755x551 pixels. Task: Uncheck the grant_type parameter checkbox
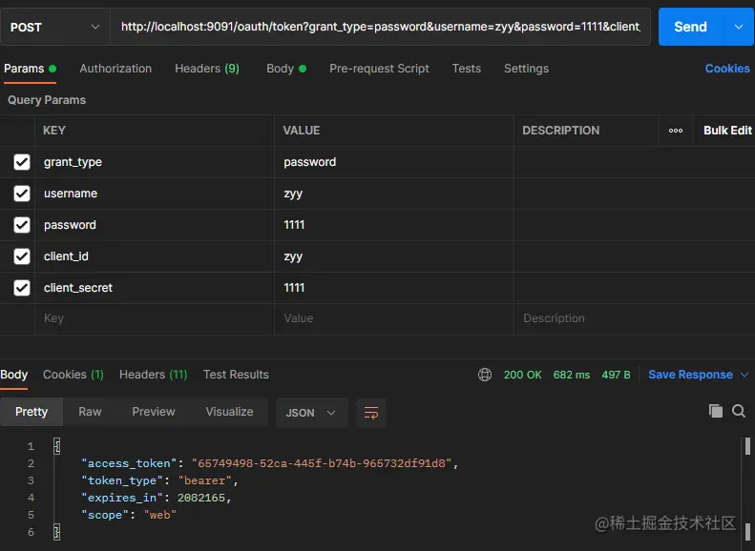[x=22, y=162]
